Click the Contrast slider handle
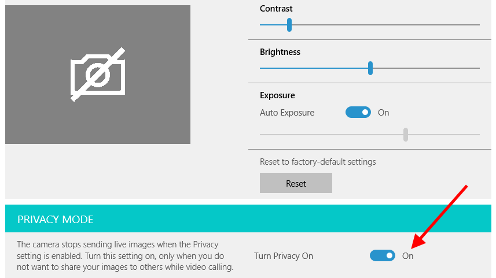The height and width of the screenshot is (278, 496). click(x=289, y=25)
